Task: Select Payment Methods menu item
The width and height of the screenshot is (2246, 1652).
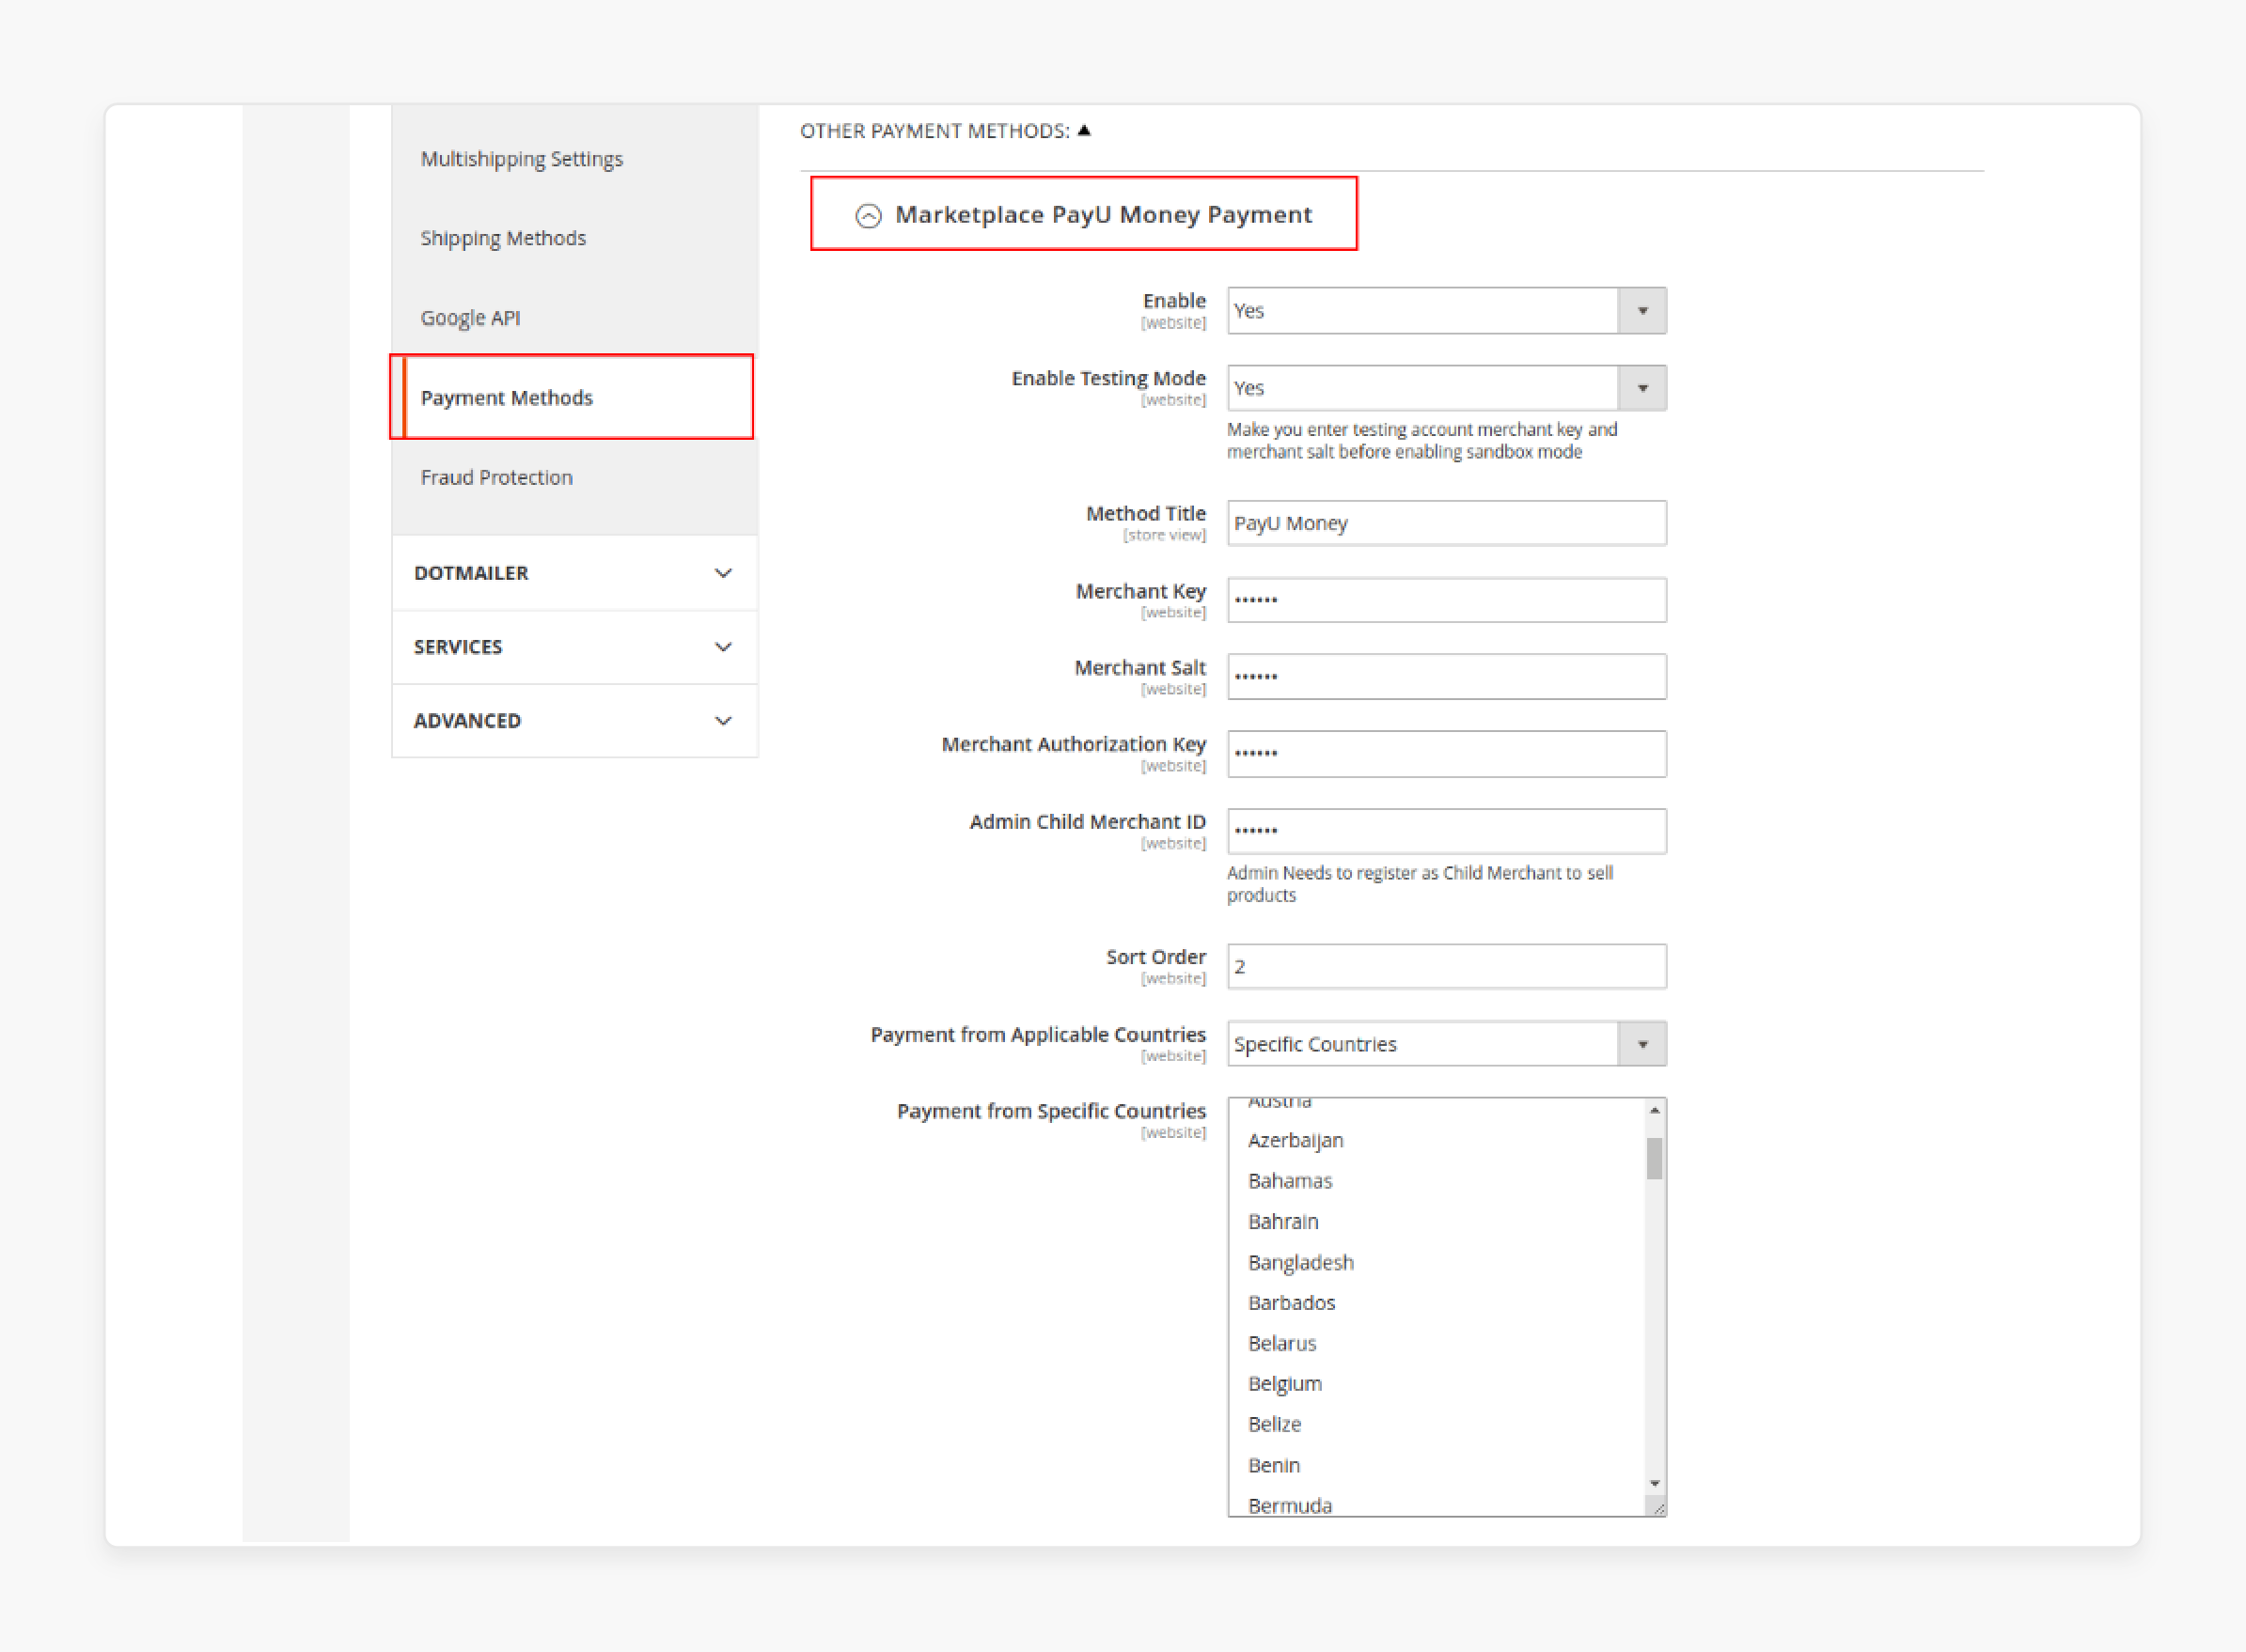Action: click(510, 397)
